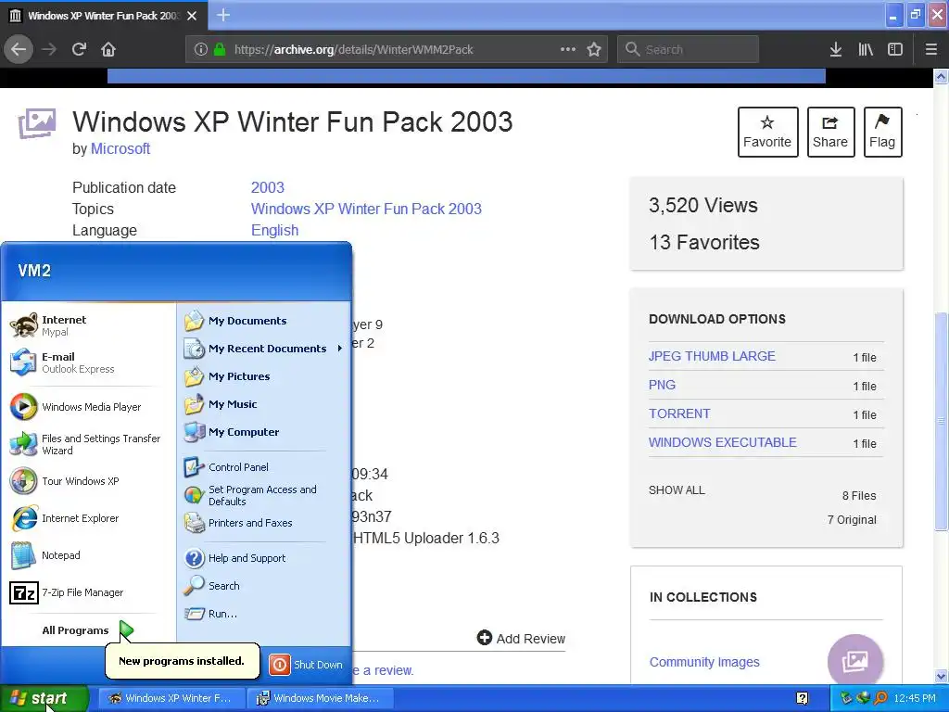
Task: Click the 7 Original files text
Action: pos(852,519)
